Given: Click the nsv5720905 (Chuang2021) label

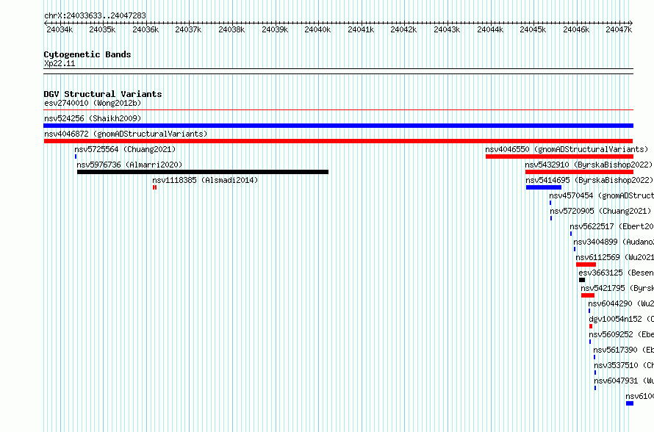Looking at the screenshot, I should 600,211.
